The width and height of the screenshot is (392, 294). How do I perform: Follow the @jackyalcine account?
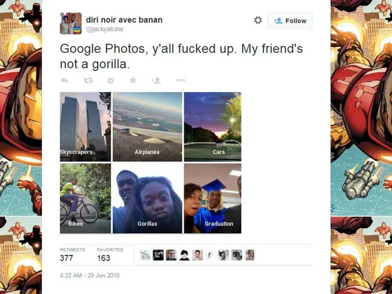290,21
